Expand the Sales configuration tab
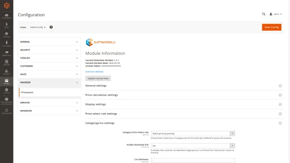Screen dimensions: 290x163 click(x=49, y=74)
